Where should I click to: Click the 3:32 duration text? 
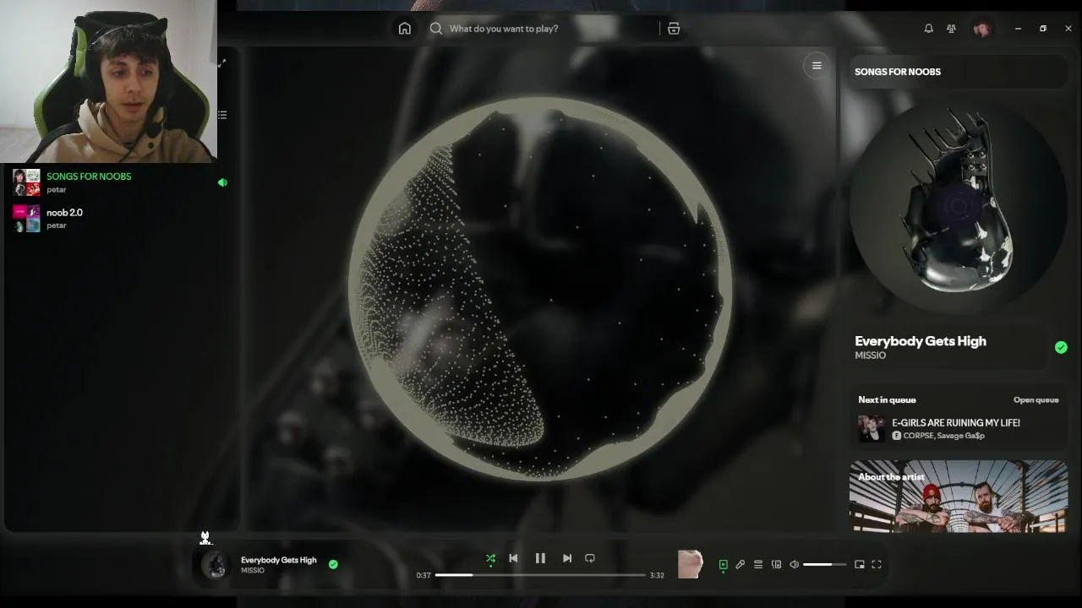click(x=657, y=575)
